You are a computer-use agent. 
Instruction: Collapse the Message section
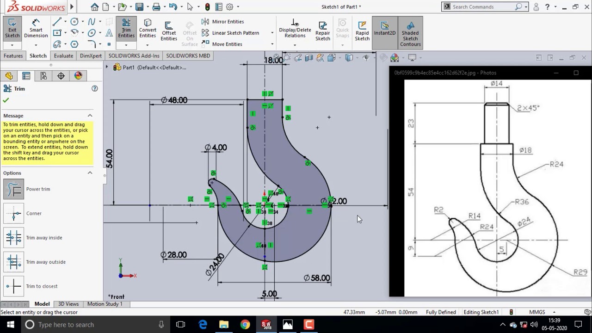click(x=90, y=116)
